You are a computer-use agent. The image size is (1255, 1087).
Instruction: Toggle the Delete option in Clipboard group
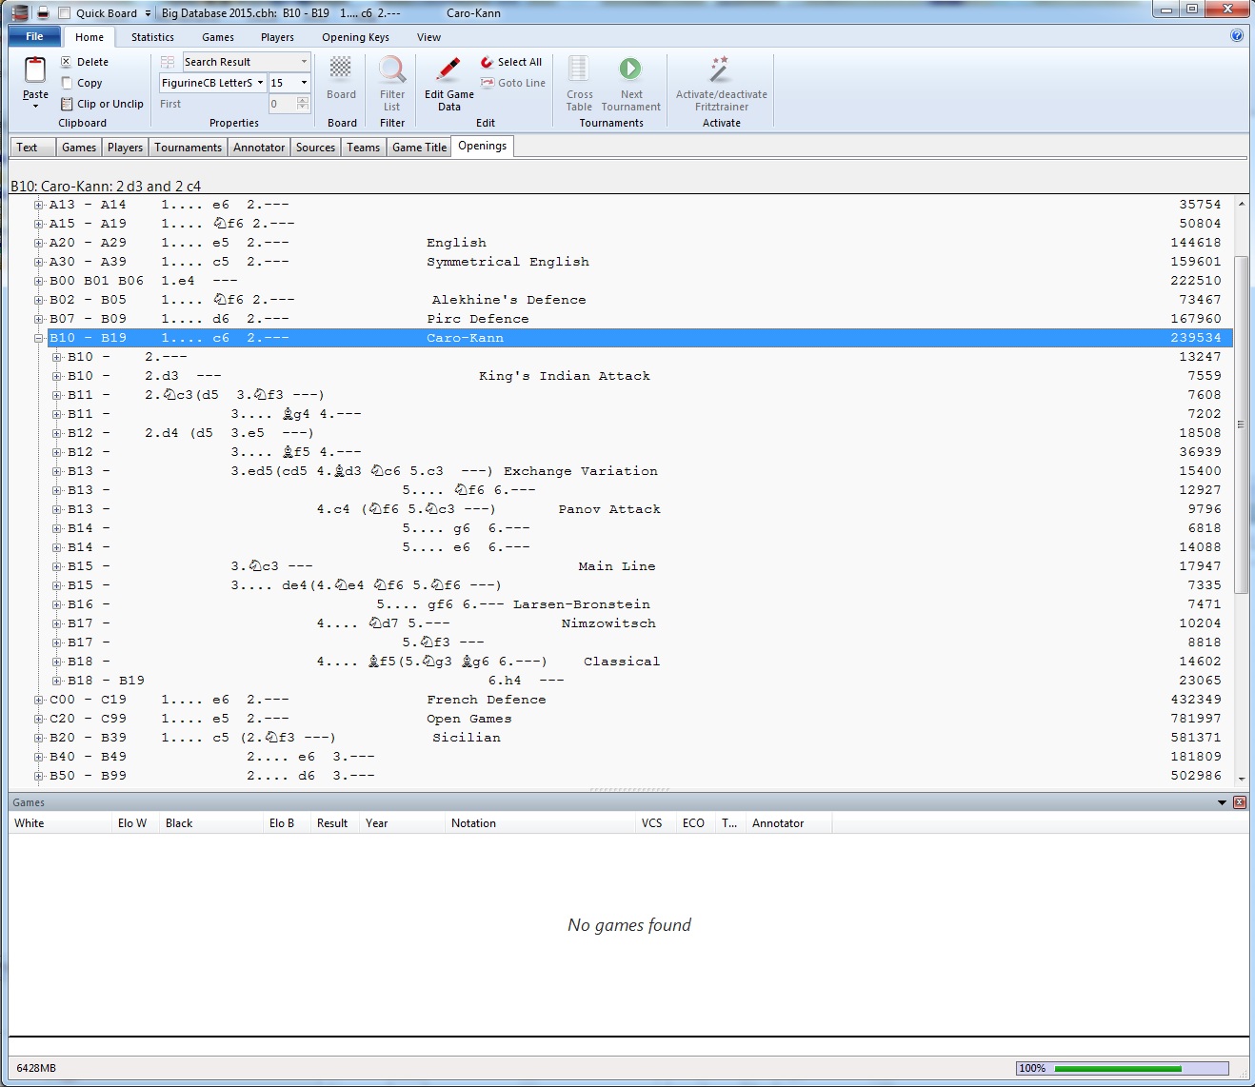point(66,61)
